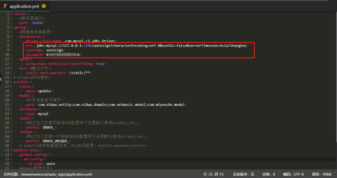Click the pack value com.oldwu.entity line
The height and width of the screenshot is (178, 337).
(x=111, y=105)
